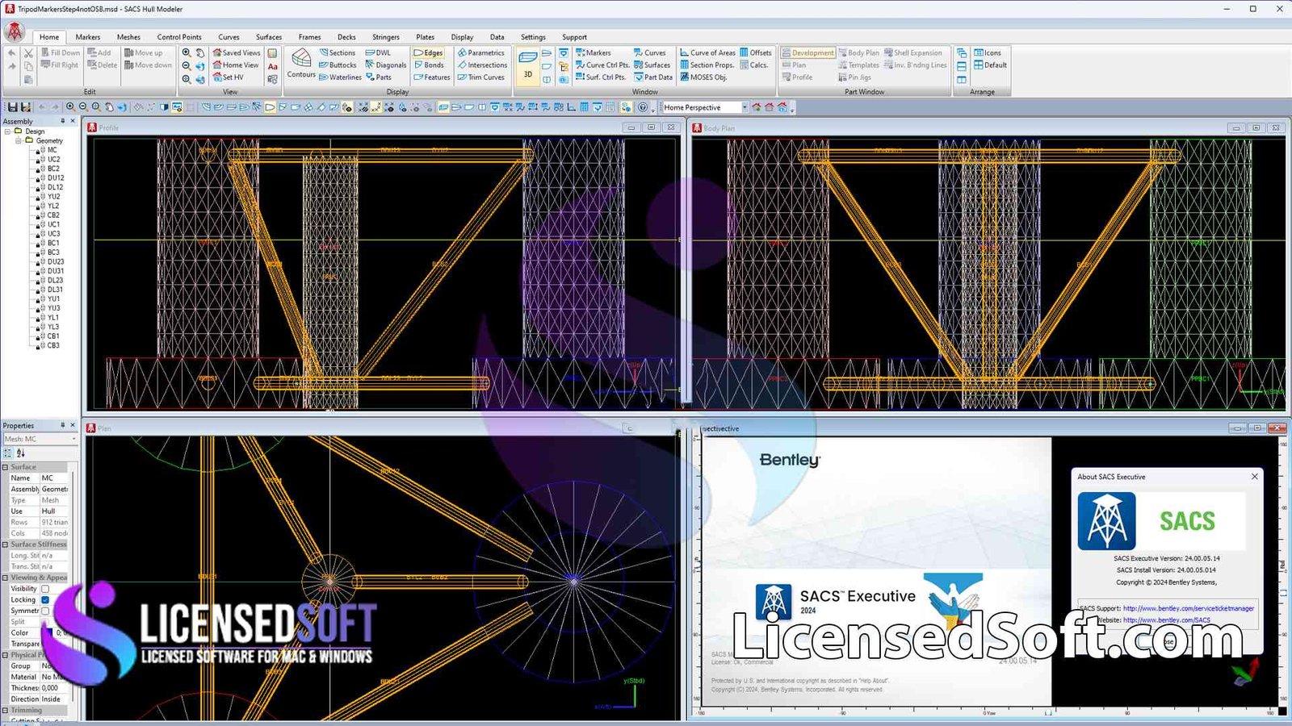
Task: Open the Frames ribbon tab
Action: click(x=309, y=37)
